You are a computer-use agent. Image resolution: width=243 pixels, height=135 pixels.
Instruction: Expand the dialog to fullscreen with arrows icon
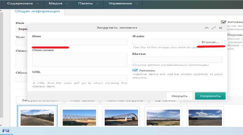pyautogui.click(x=214, y=28)
